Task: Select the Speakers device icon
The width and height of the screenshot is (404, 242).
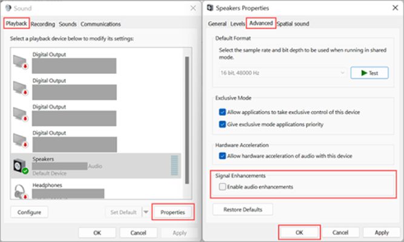Action: (21, 166)
